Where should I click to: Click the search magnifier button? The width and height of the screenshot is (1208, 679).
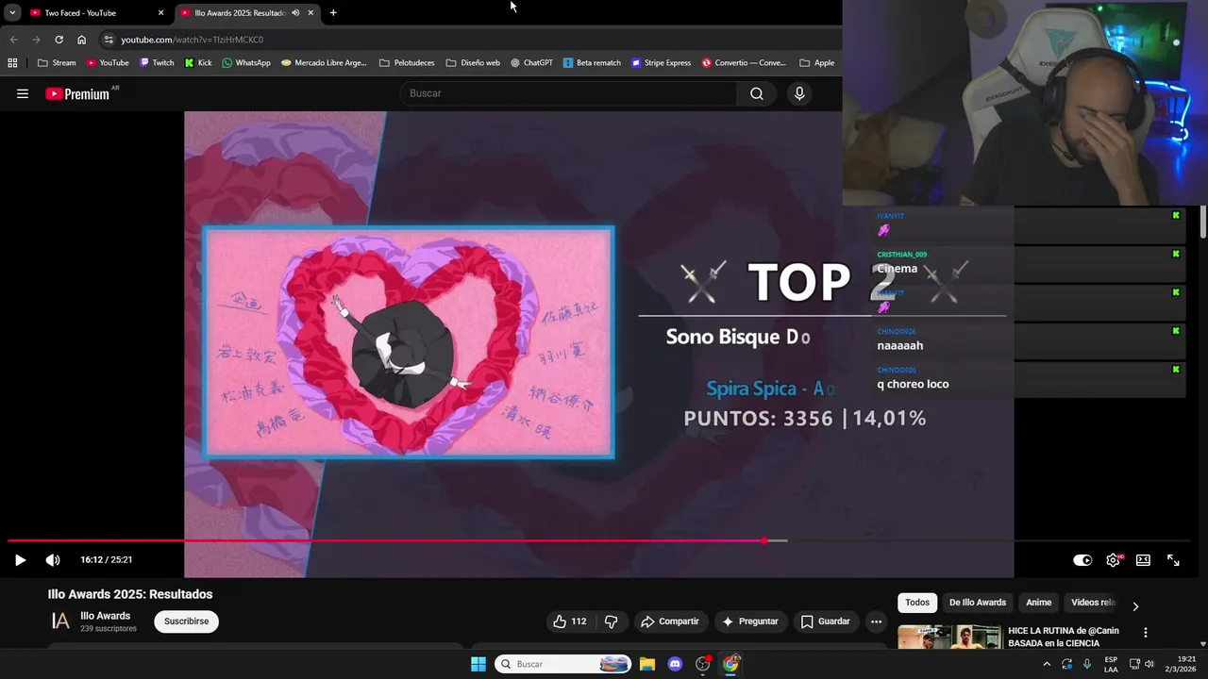[x=757, y=93]
